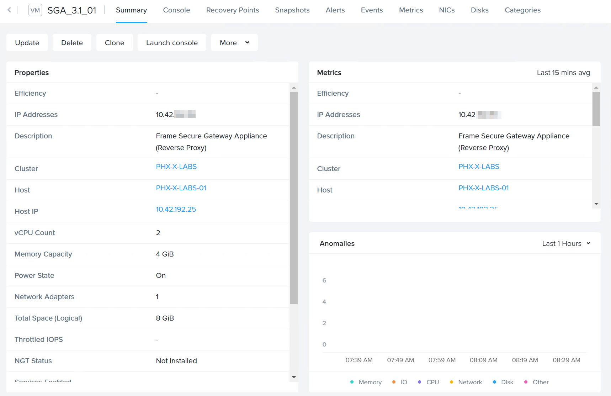
Task: Click the VM badge icon
Action: coord(35,10)
